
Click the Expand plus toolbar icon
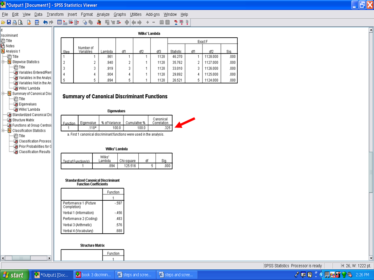click(147, 22)
